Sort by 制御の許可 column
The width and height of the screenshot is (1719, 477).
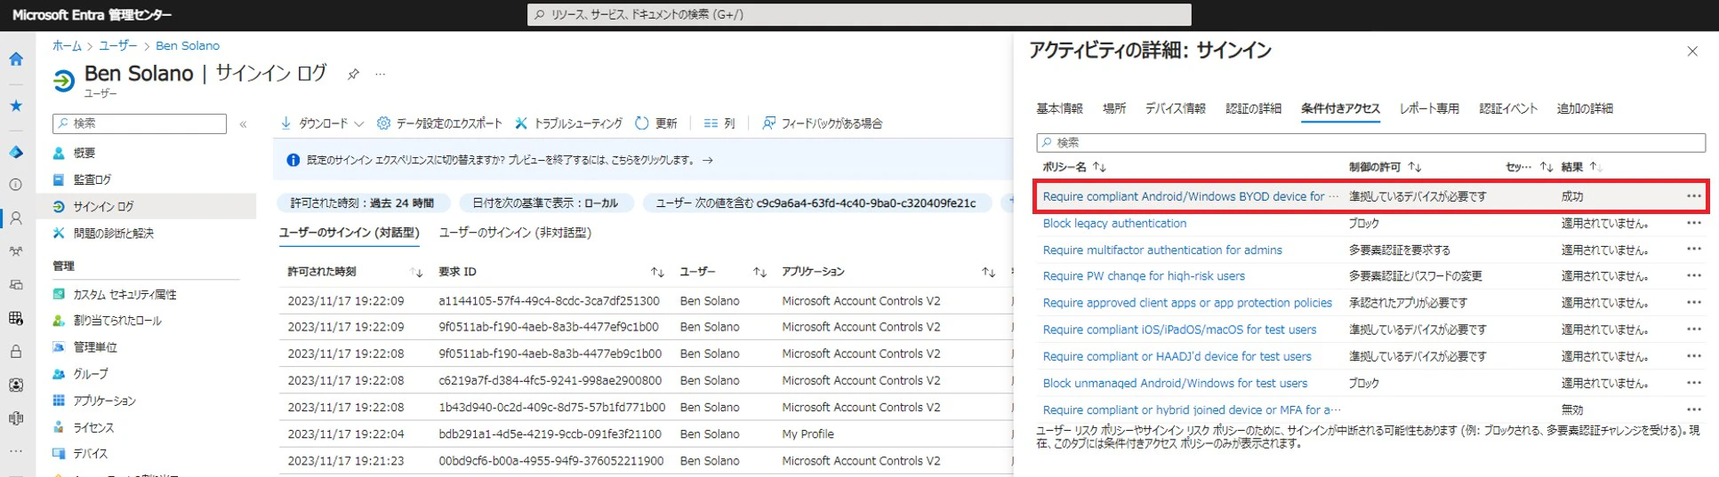pos(1385,167)
